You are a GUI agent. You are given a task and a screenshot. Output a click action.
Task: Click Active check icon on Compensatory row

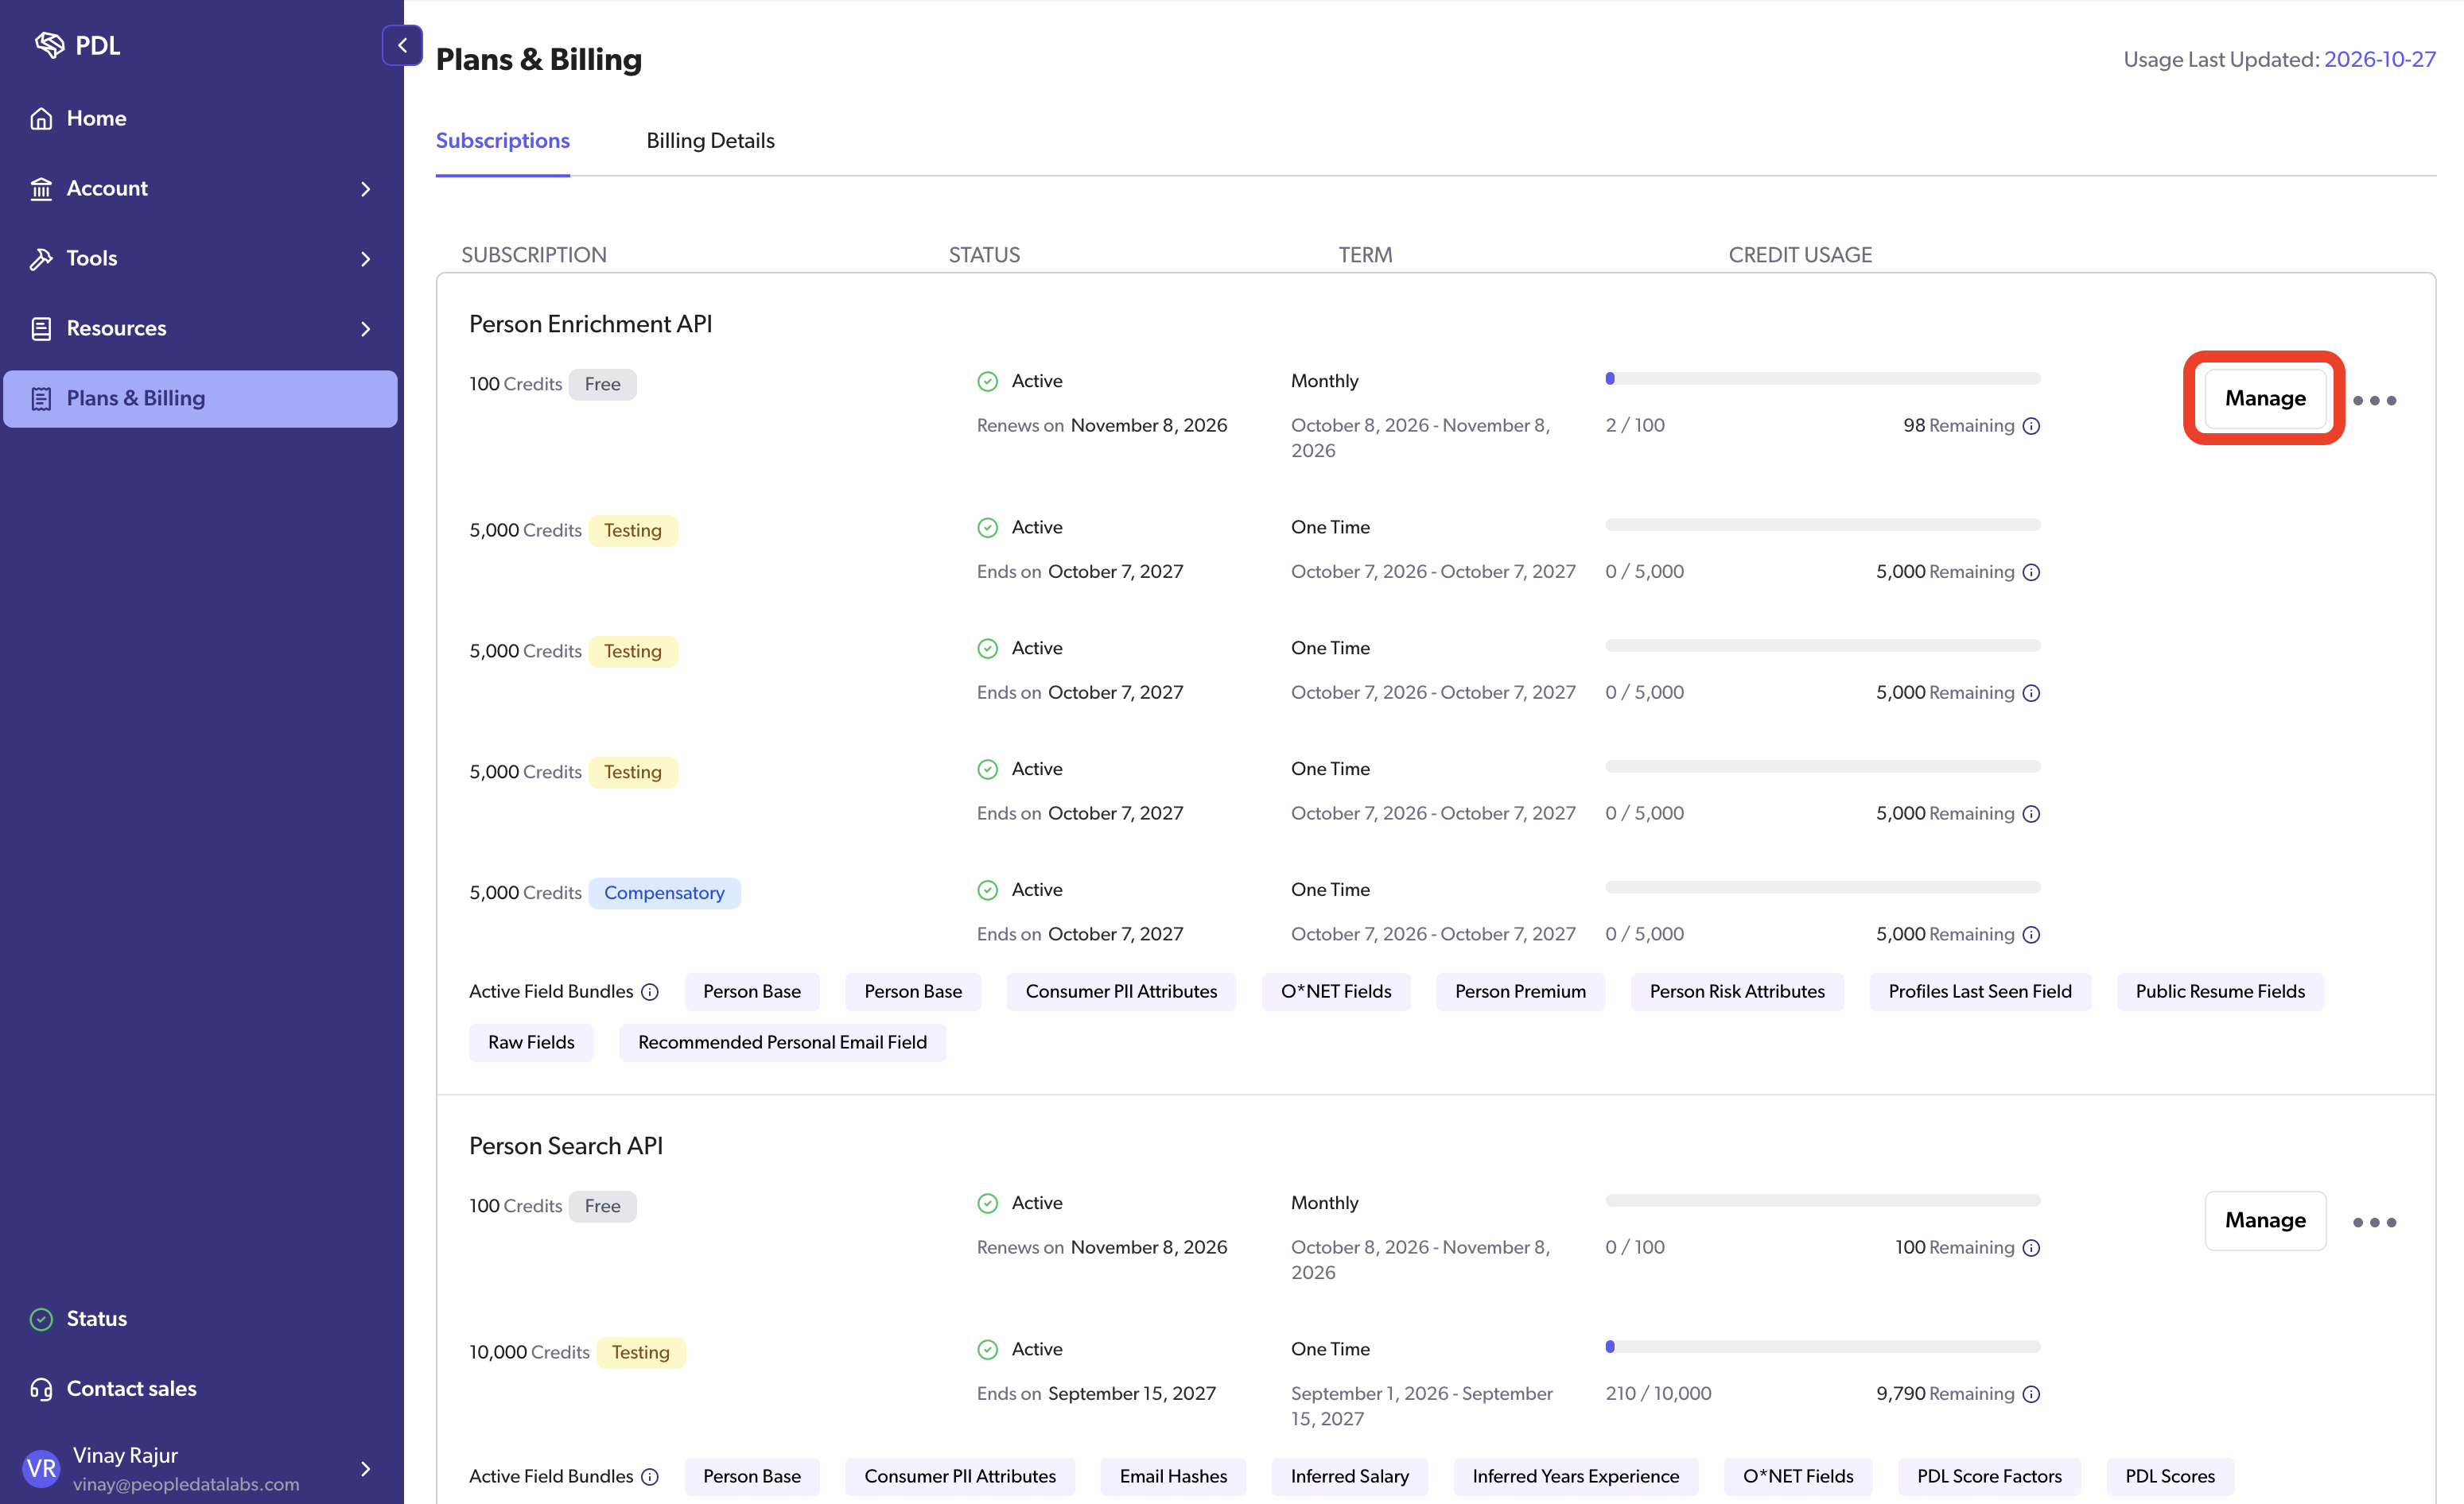pos(987,890)
